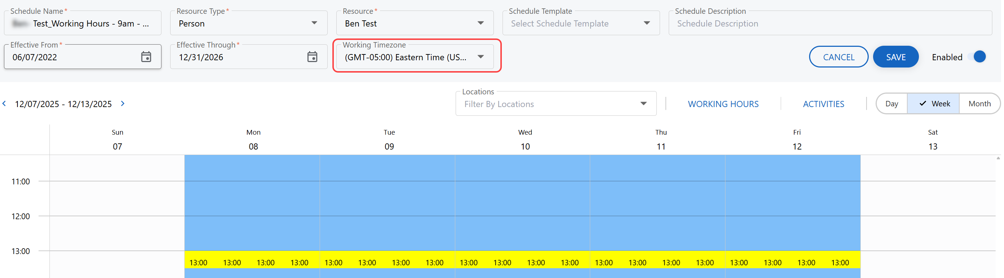Image resolution: width=1004 pixels, height=278 pixels.
Task: Open Filter By Locations dropdown
Action: pyautogui.click(x=643, y=104)
